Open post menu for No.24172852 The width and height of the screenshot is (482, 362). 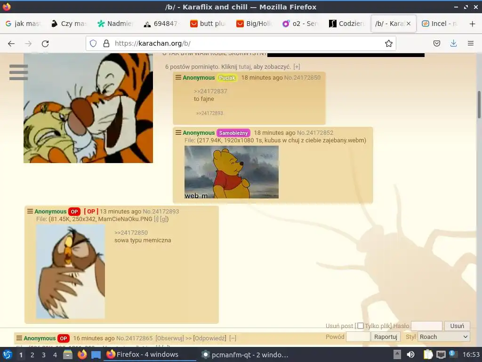coord(178,132)
